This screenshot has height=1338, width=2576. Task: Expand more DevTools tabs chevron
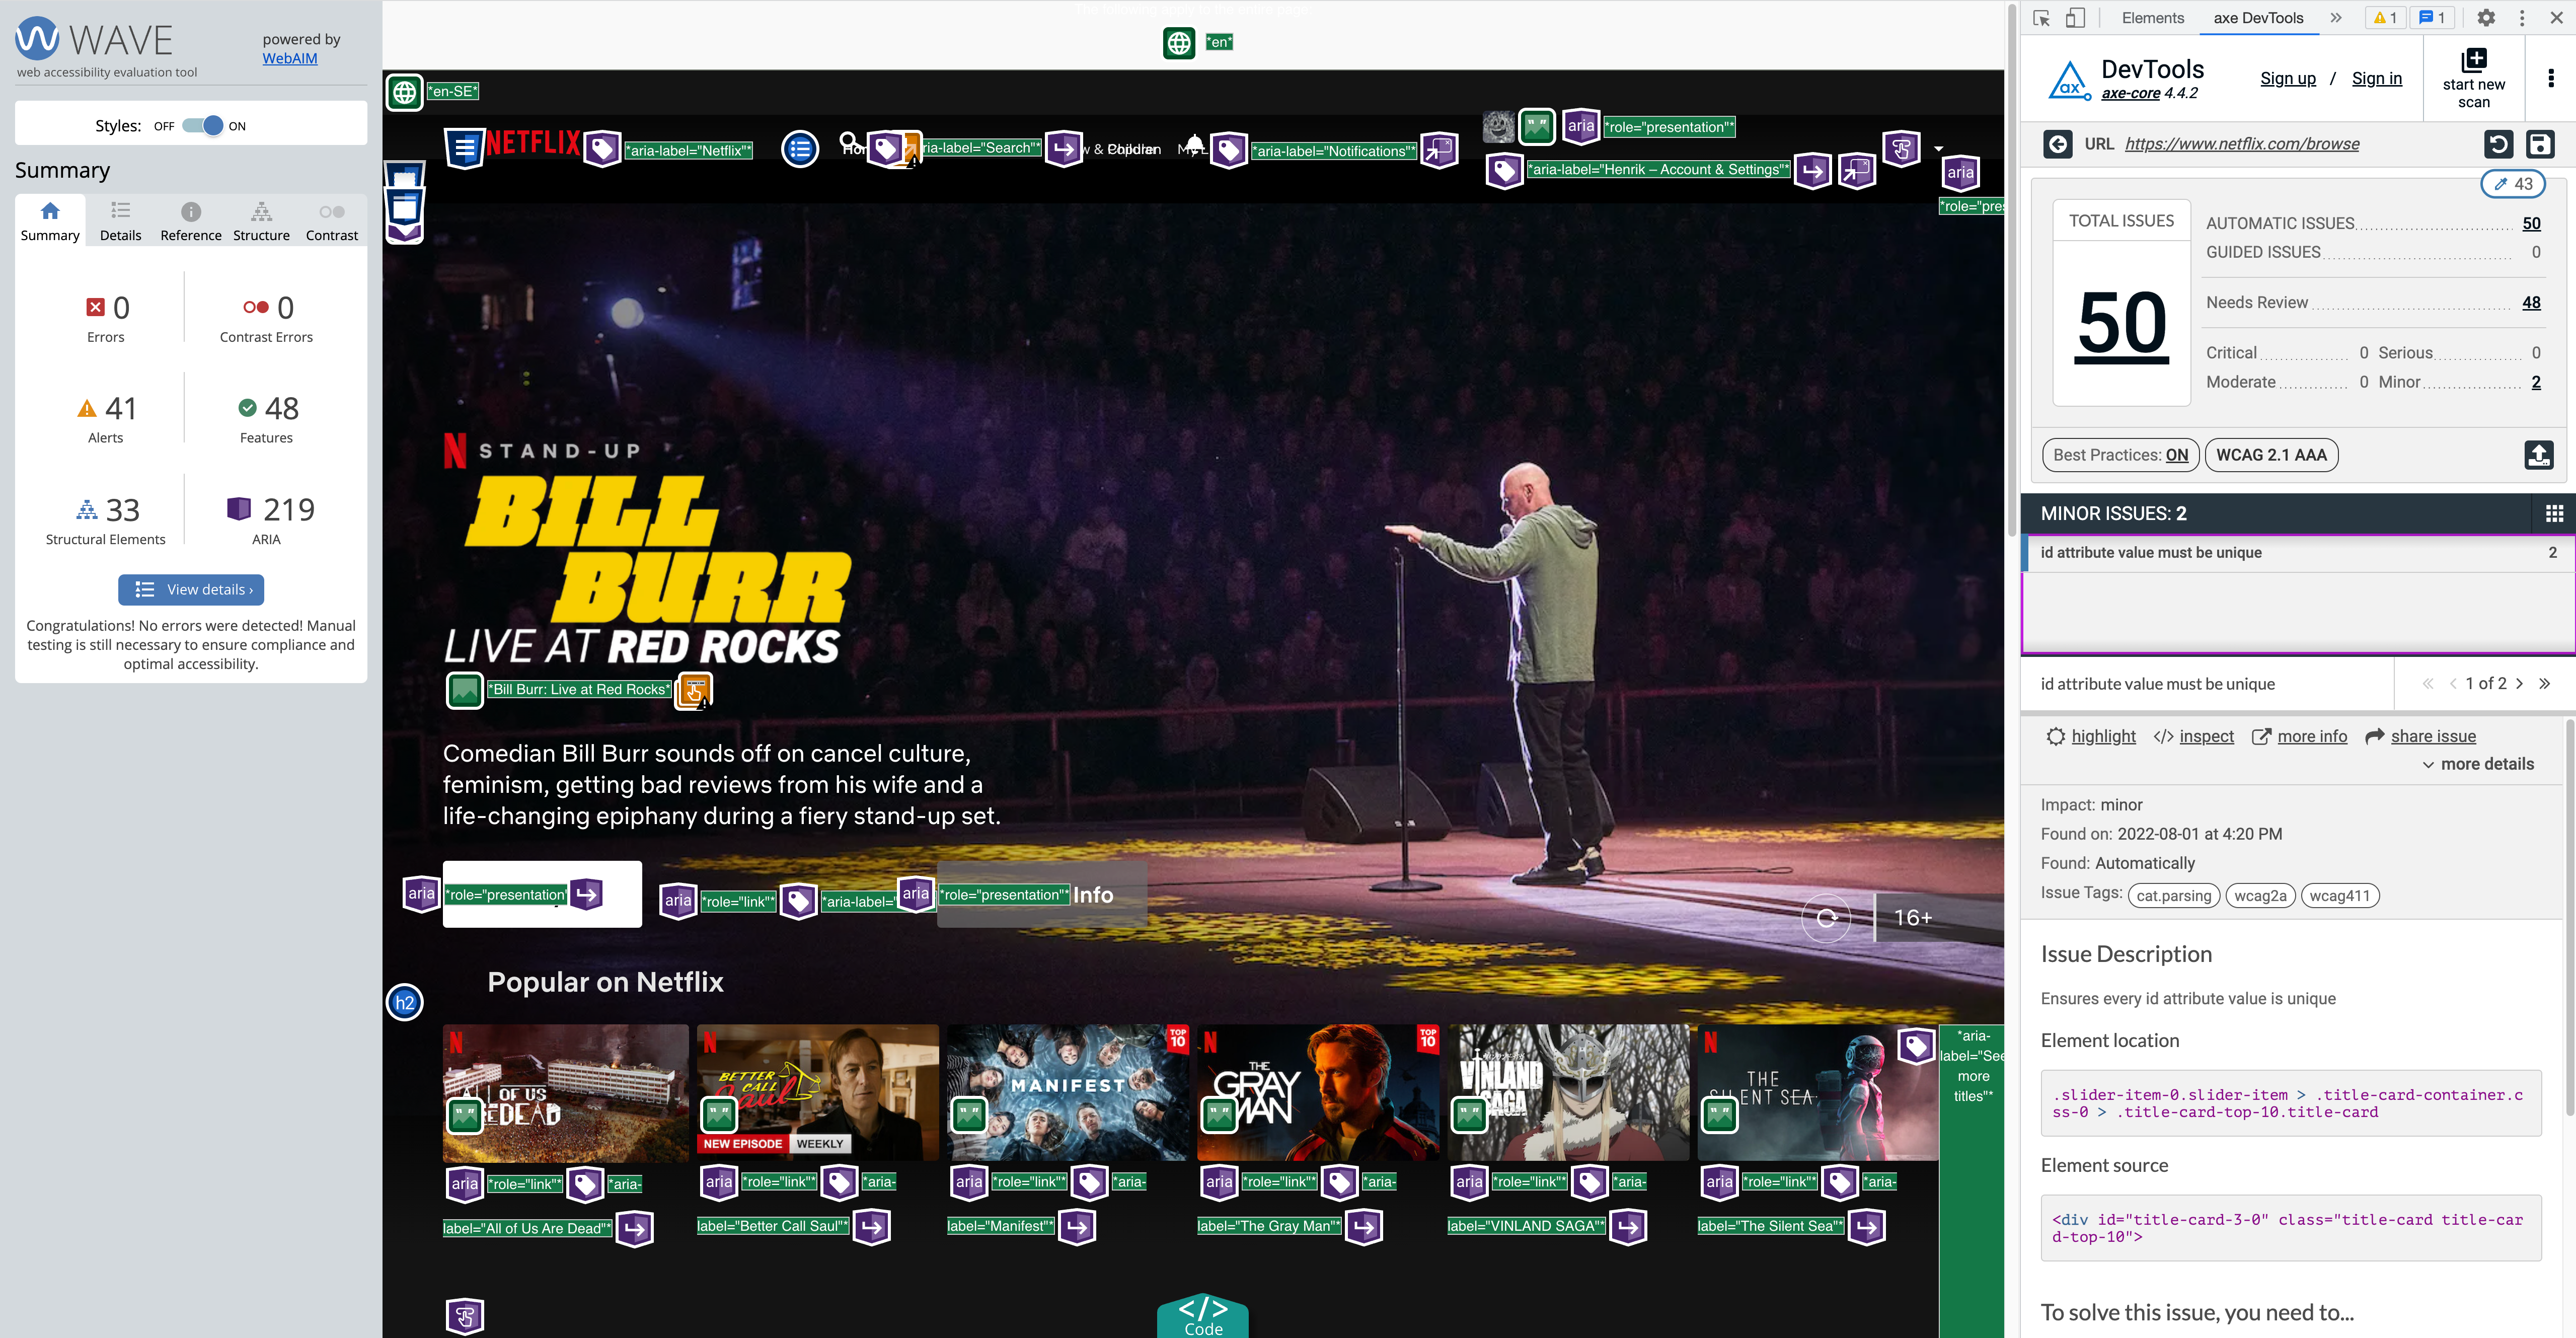pos(2336,18)
